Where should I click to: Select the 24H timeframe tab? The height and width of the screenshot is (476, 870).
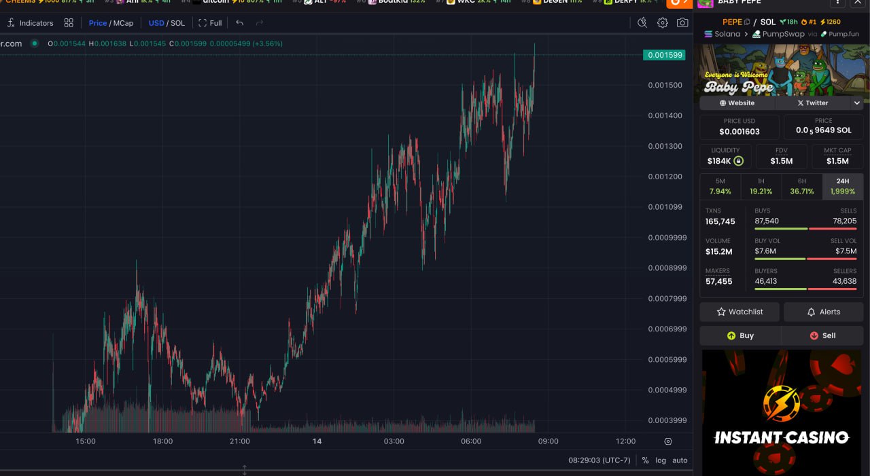pos(843,187)
